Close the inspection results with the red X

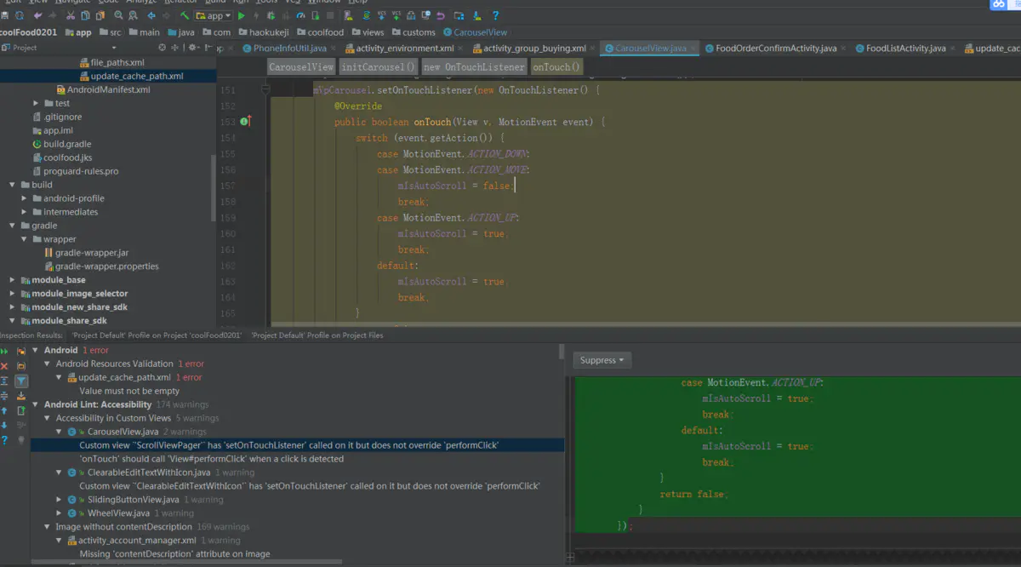5,365
